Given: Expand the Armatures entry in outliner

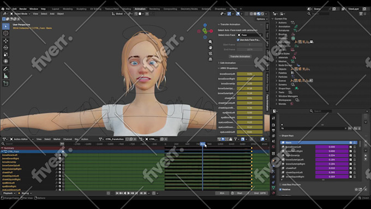Looking at the screenshot, I should [277, 31].
